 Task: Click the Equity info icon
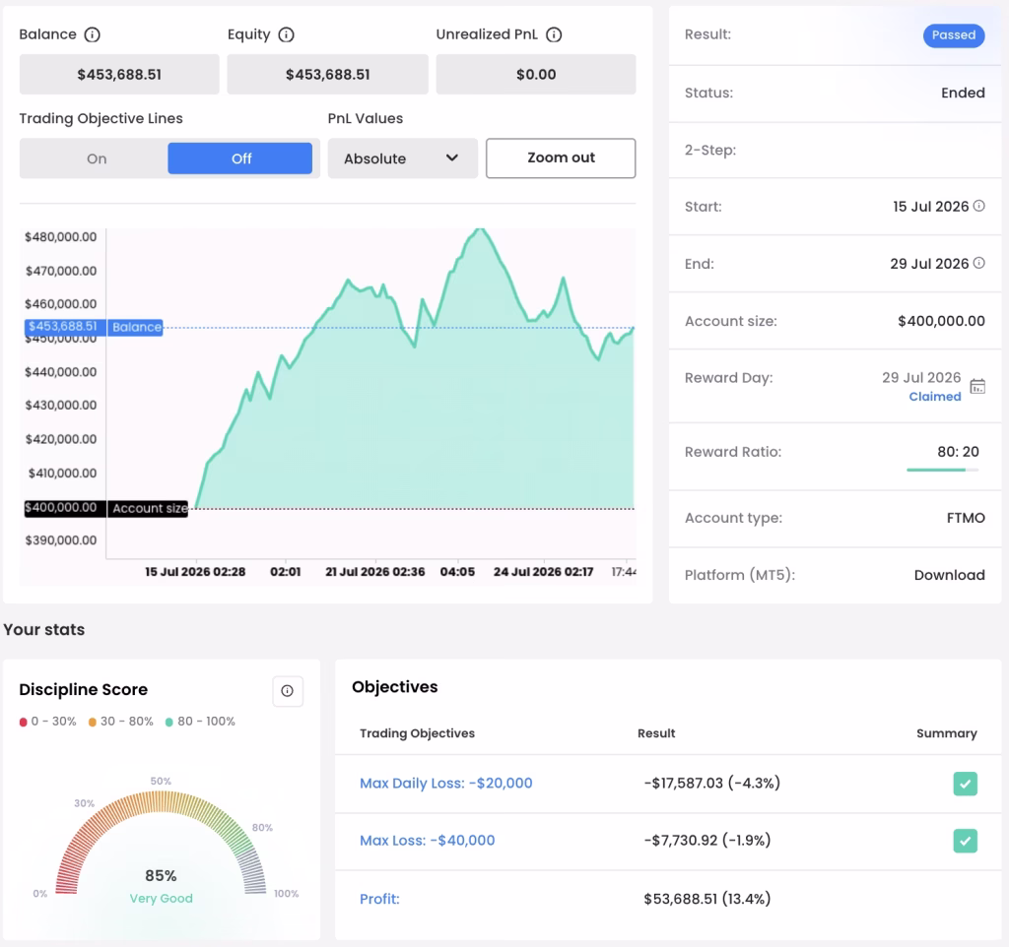click(287, 34)
